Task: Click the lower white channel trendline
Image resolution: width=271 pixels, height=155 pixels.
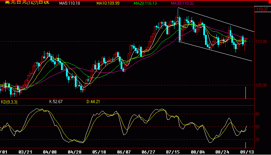Action: [215, 52]
